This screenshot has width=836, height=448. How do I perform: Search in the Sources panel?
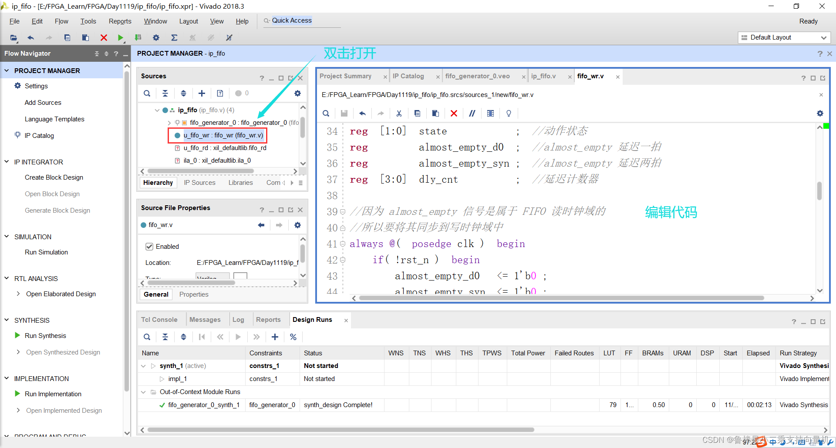point(147,93)
